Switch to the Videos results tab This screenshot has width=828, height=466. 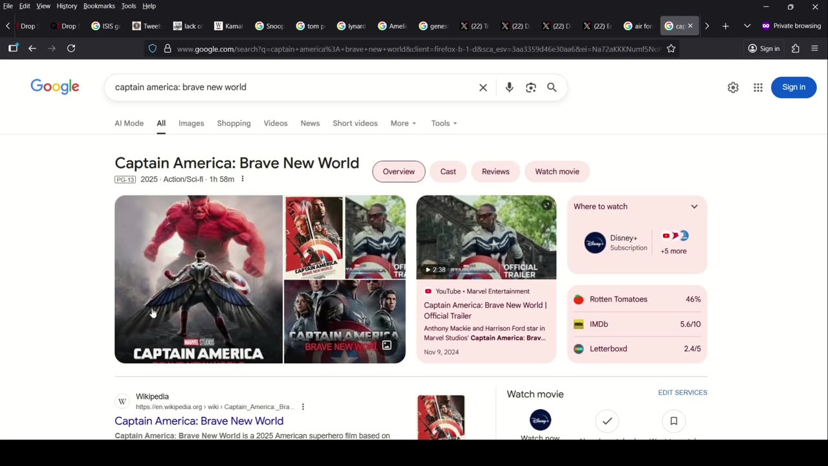[276, 124]
